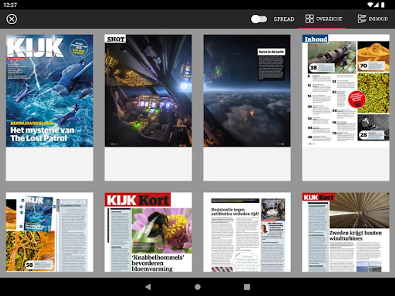395x296 pixels.
Task: Close the magazine overview with X button
Action: coord(12,19)
